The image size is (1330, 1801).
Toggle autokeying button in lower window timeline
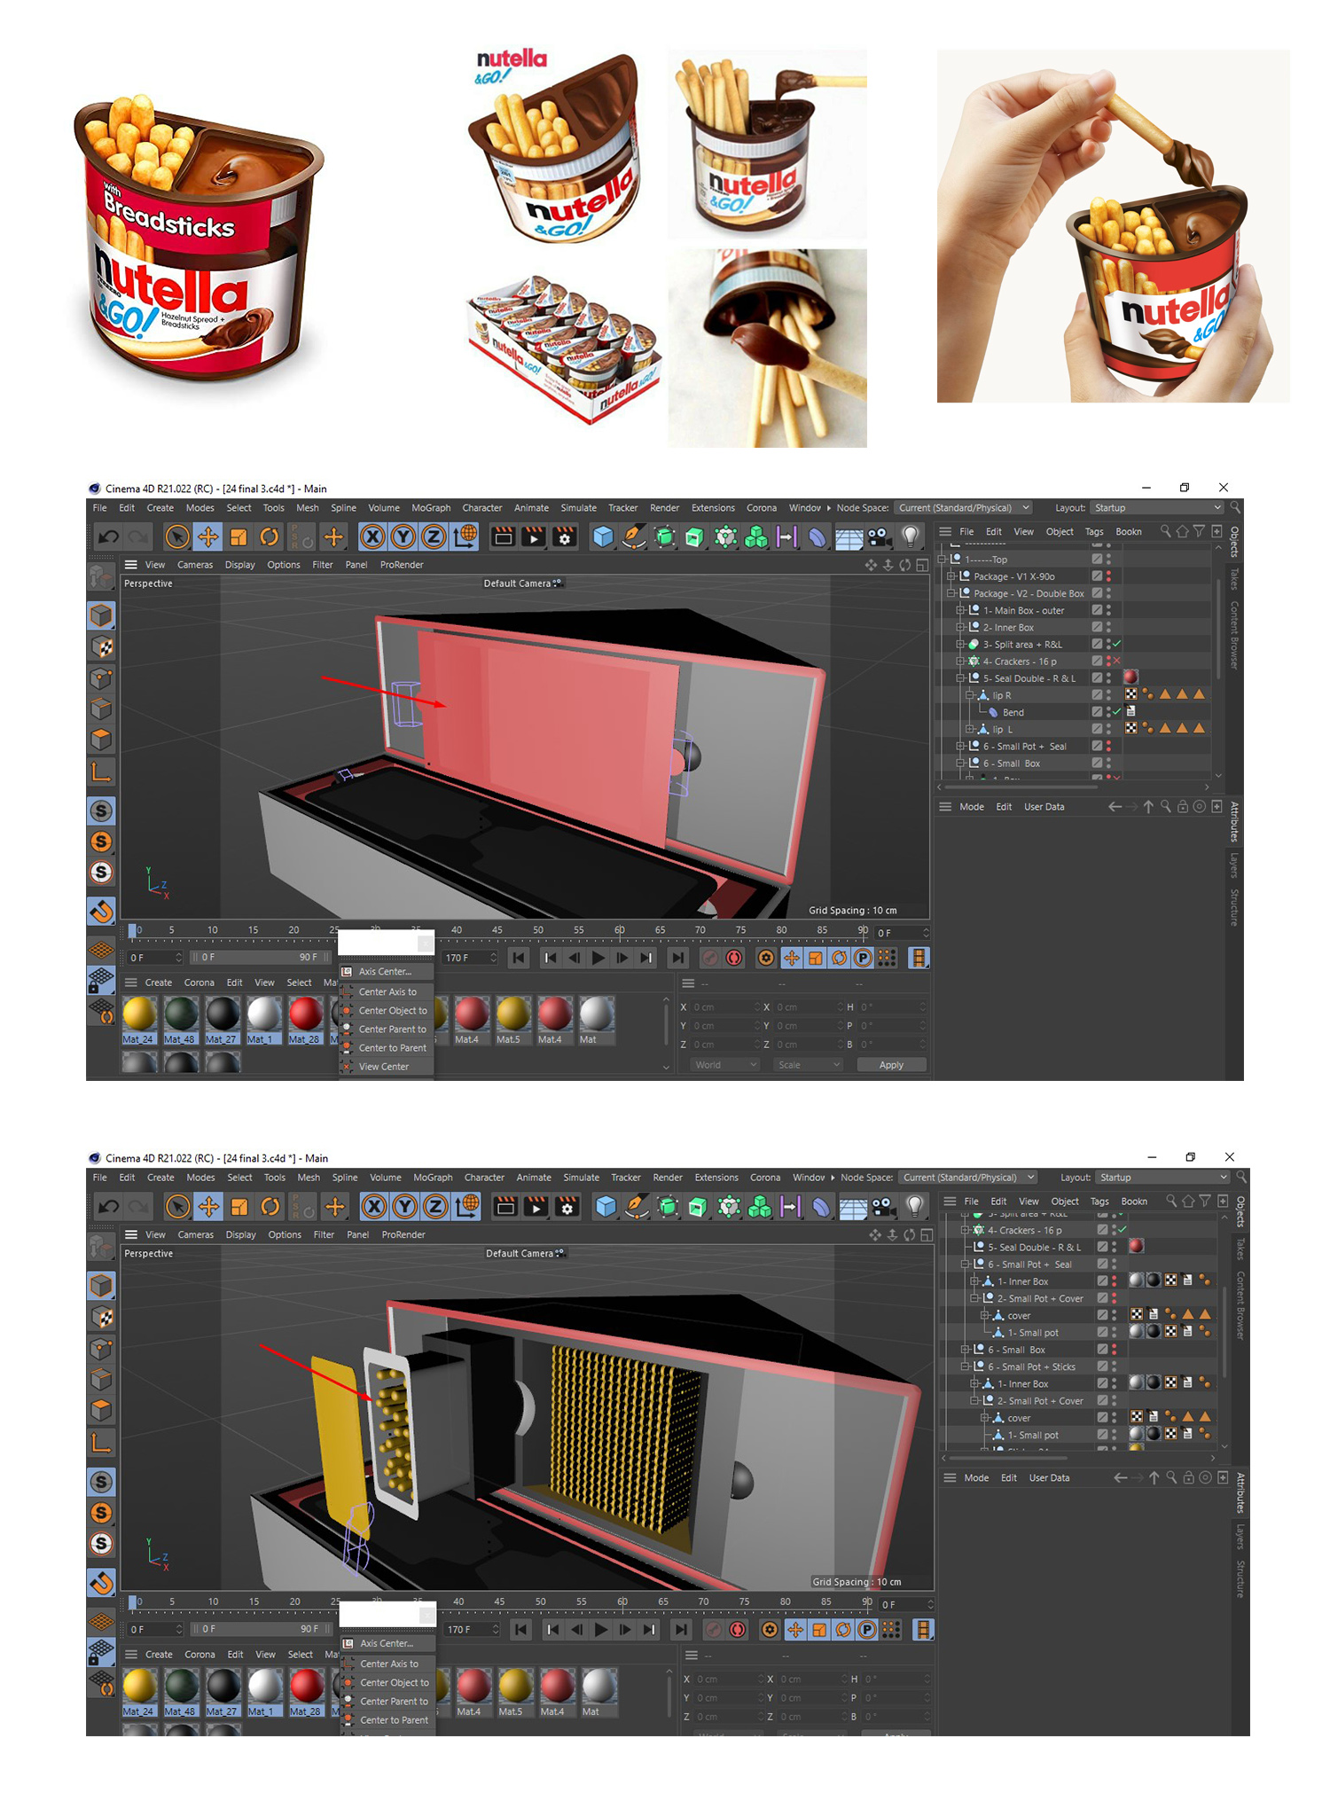738,1629
